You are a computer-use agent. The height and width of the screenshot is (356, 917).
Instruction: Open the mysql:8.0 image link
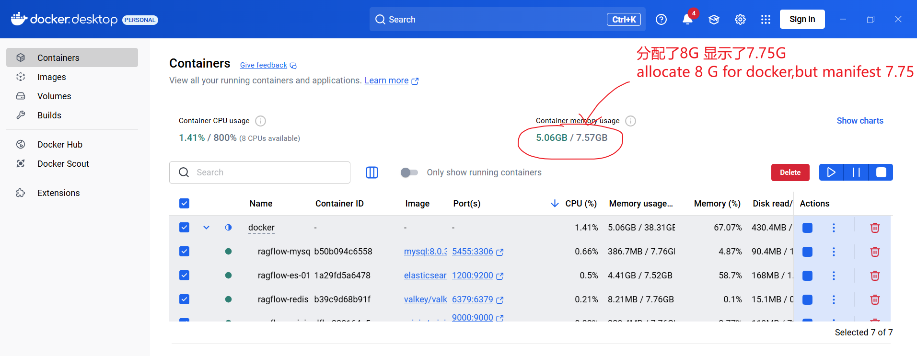click(425, 252)
